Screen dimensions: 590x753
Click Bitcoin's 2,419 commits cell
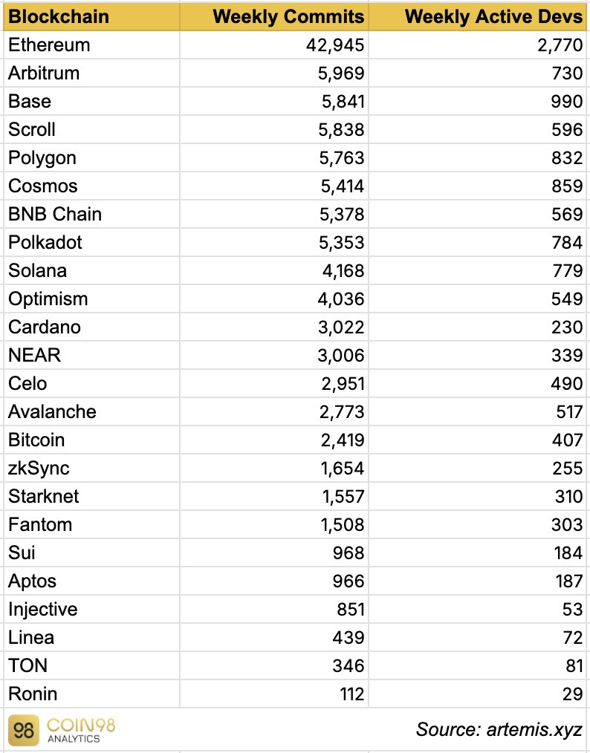point(339,440)
